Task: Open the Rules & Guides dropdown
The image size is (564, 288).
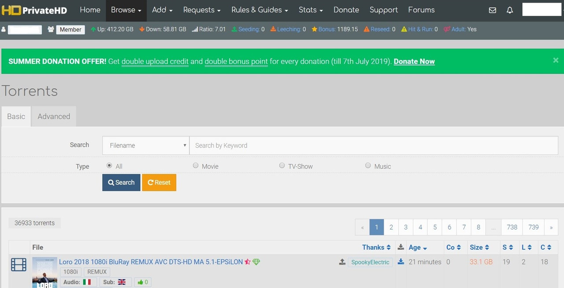Action: (x=260, y=10)
